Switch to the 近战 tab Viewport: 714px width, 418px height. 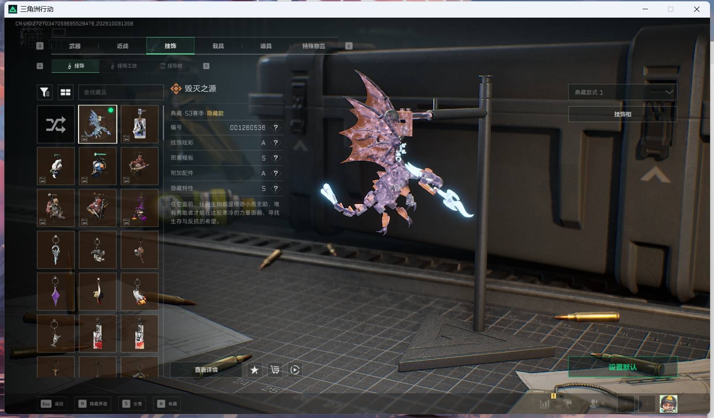click(123, 46)
